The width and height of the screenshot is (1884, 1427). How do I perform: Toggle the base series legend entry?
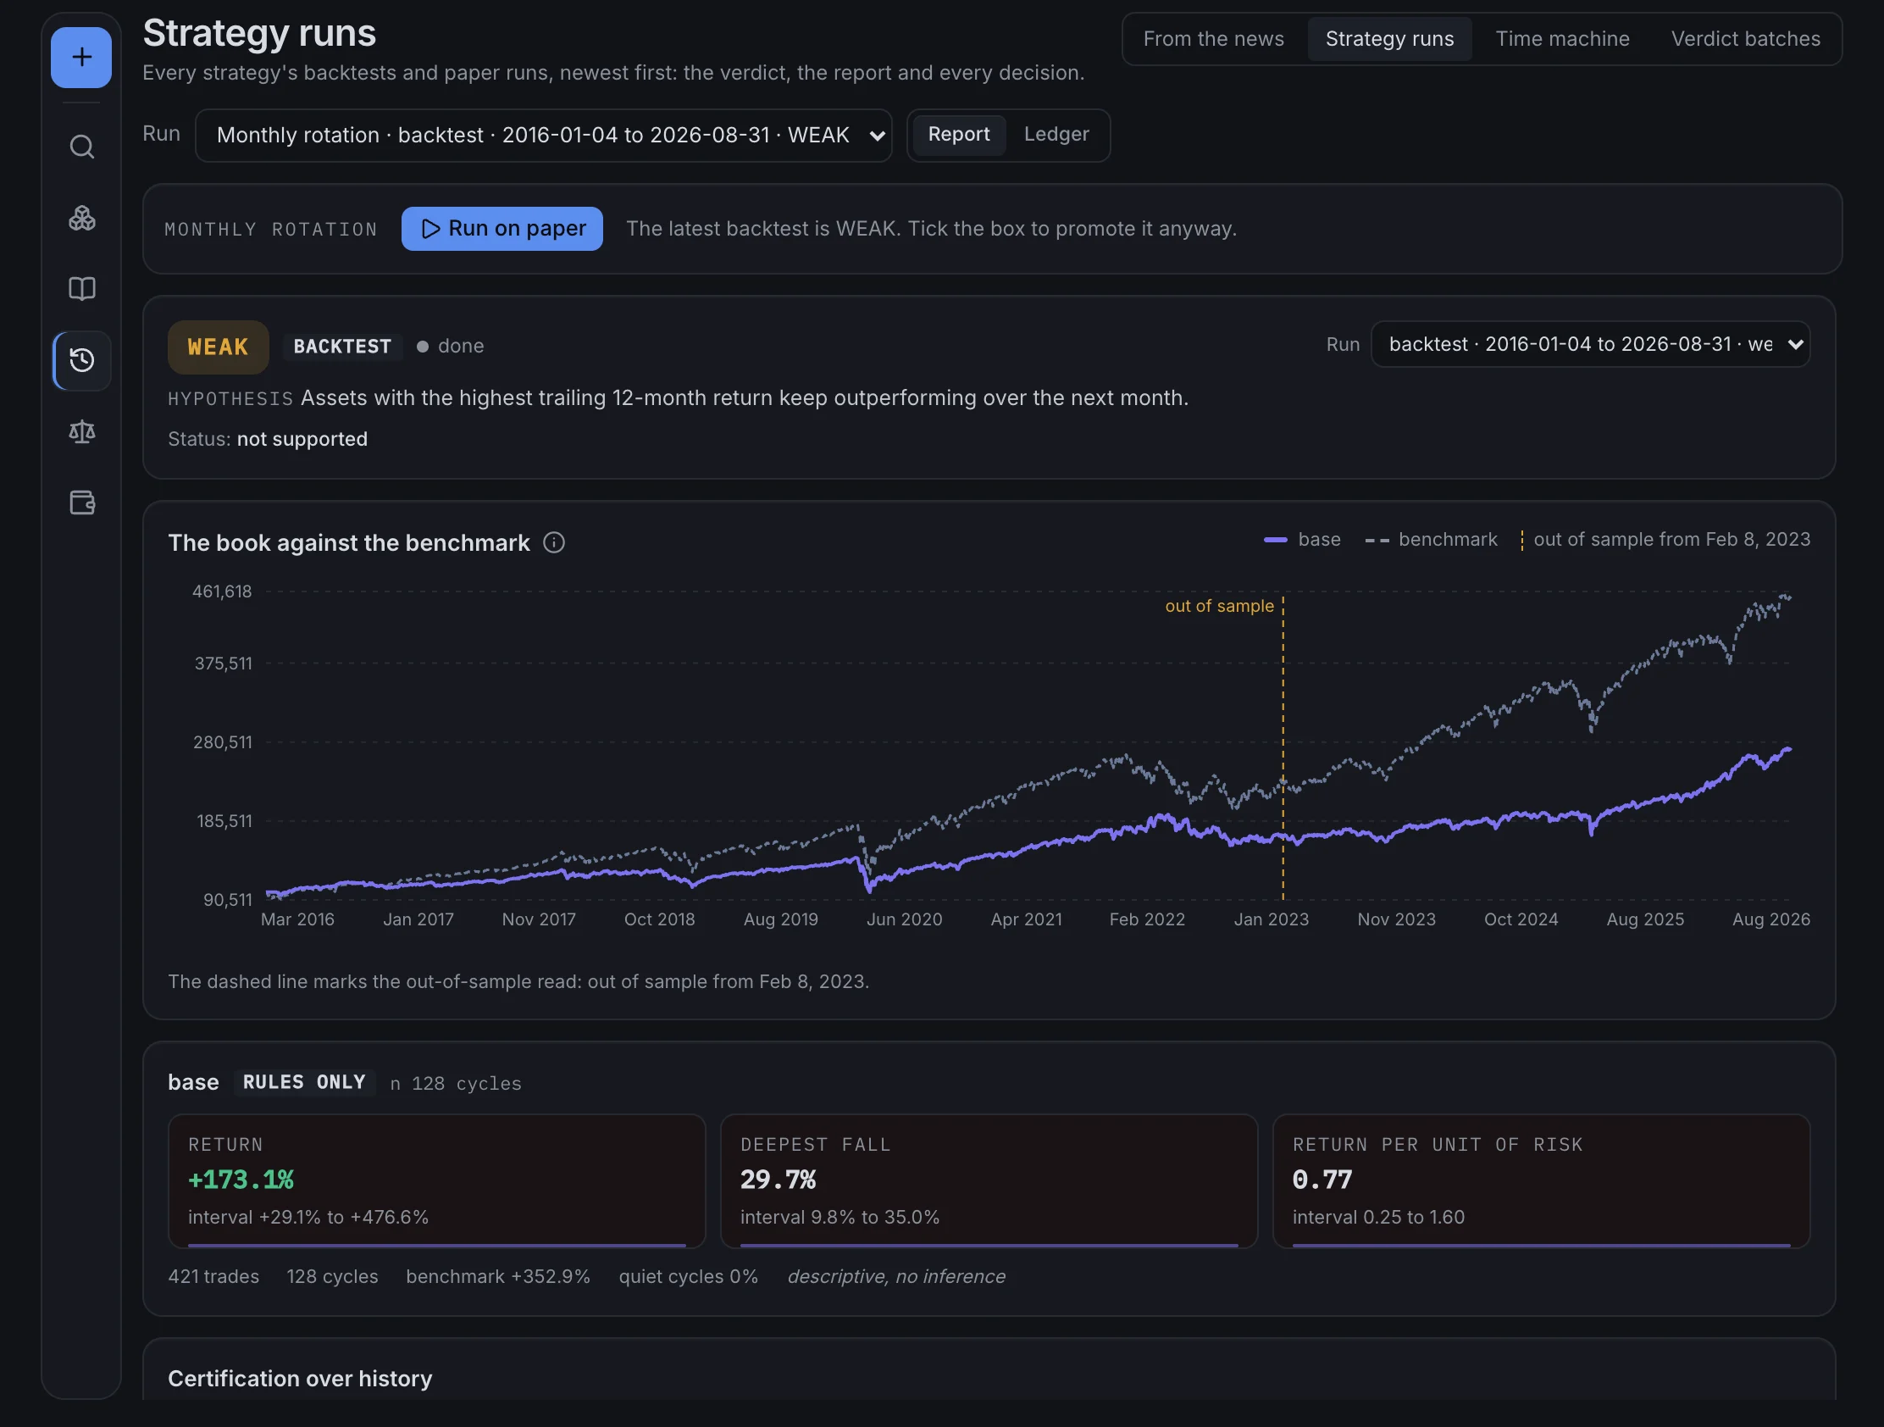point(1301,539)
